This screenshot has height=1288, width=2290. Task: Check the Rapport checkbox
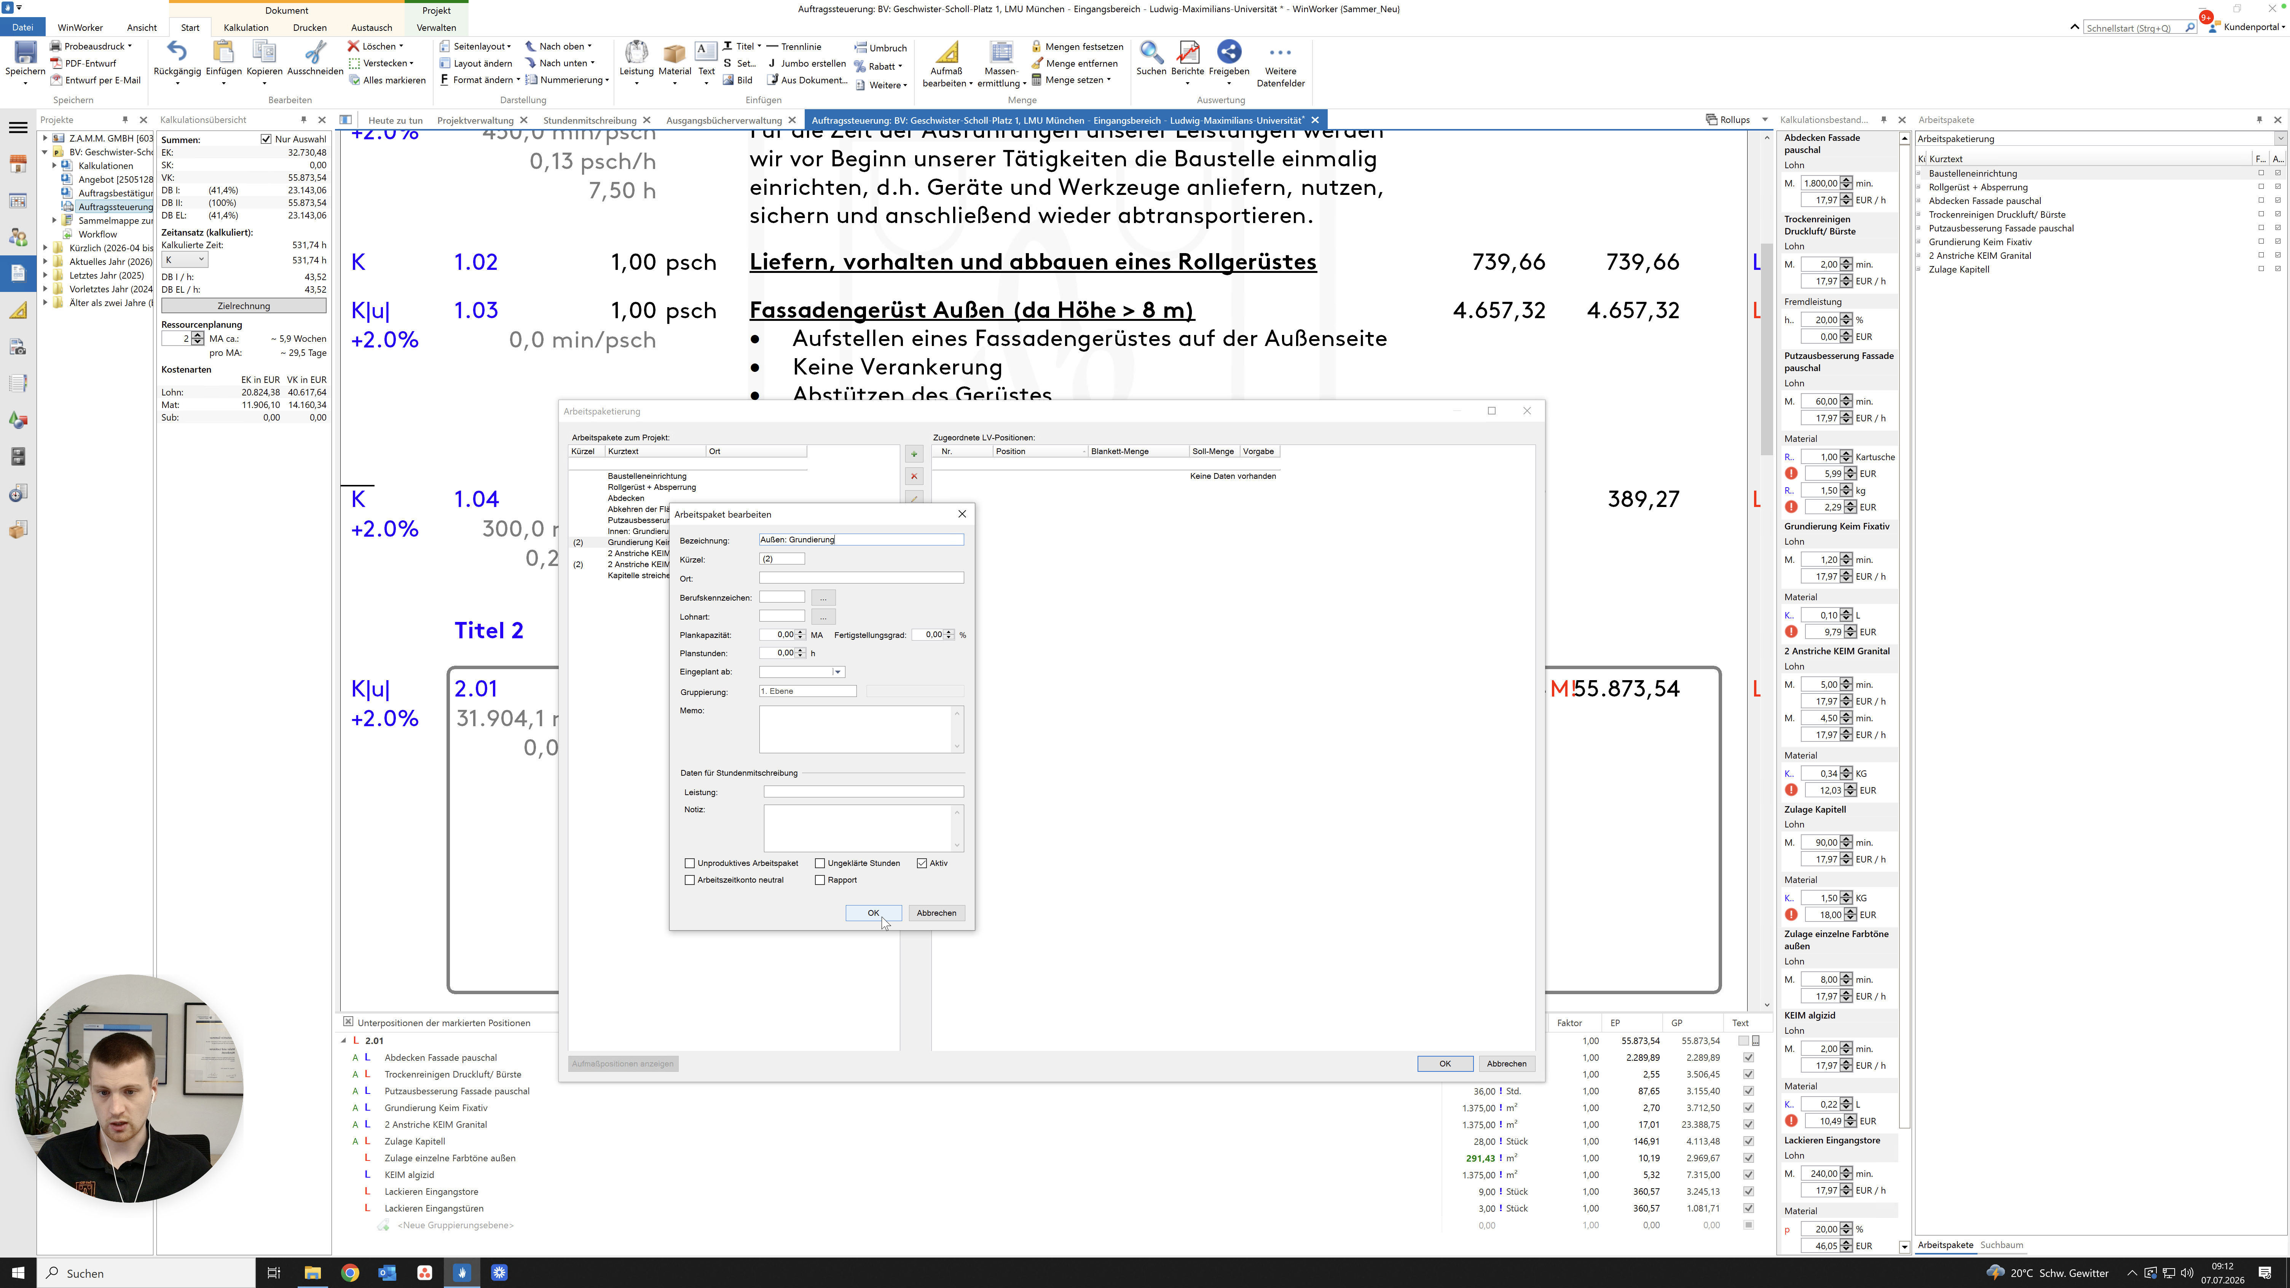coord(820,880)
